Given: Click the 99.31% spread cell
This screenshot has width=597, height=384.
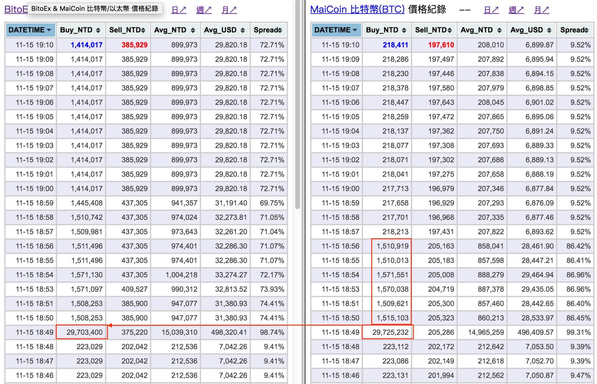Looking at the screenshot, I should click(574, 332).
